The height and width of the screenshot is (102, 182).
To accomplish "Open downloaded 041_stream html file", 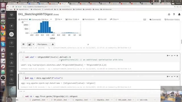I will (x=60, y=100).
